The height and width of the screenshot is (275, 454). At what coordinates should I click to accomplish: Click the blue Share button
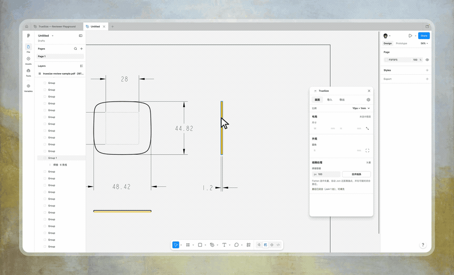424,36
